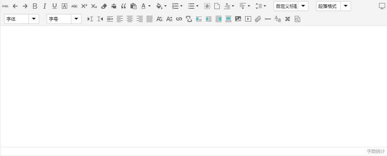The width and height of the screenshot is (387, 156).
Task: Click the attachment paperclip icon
Action: 258,19
